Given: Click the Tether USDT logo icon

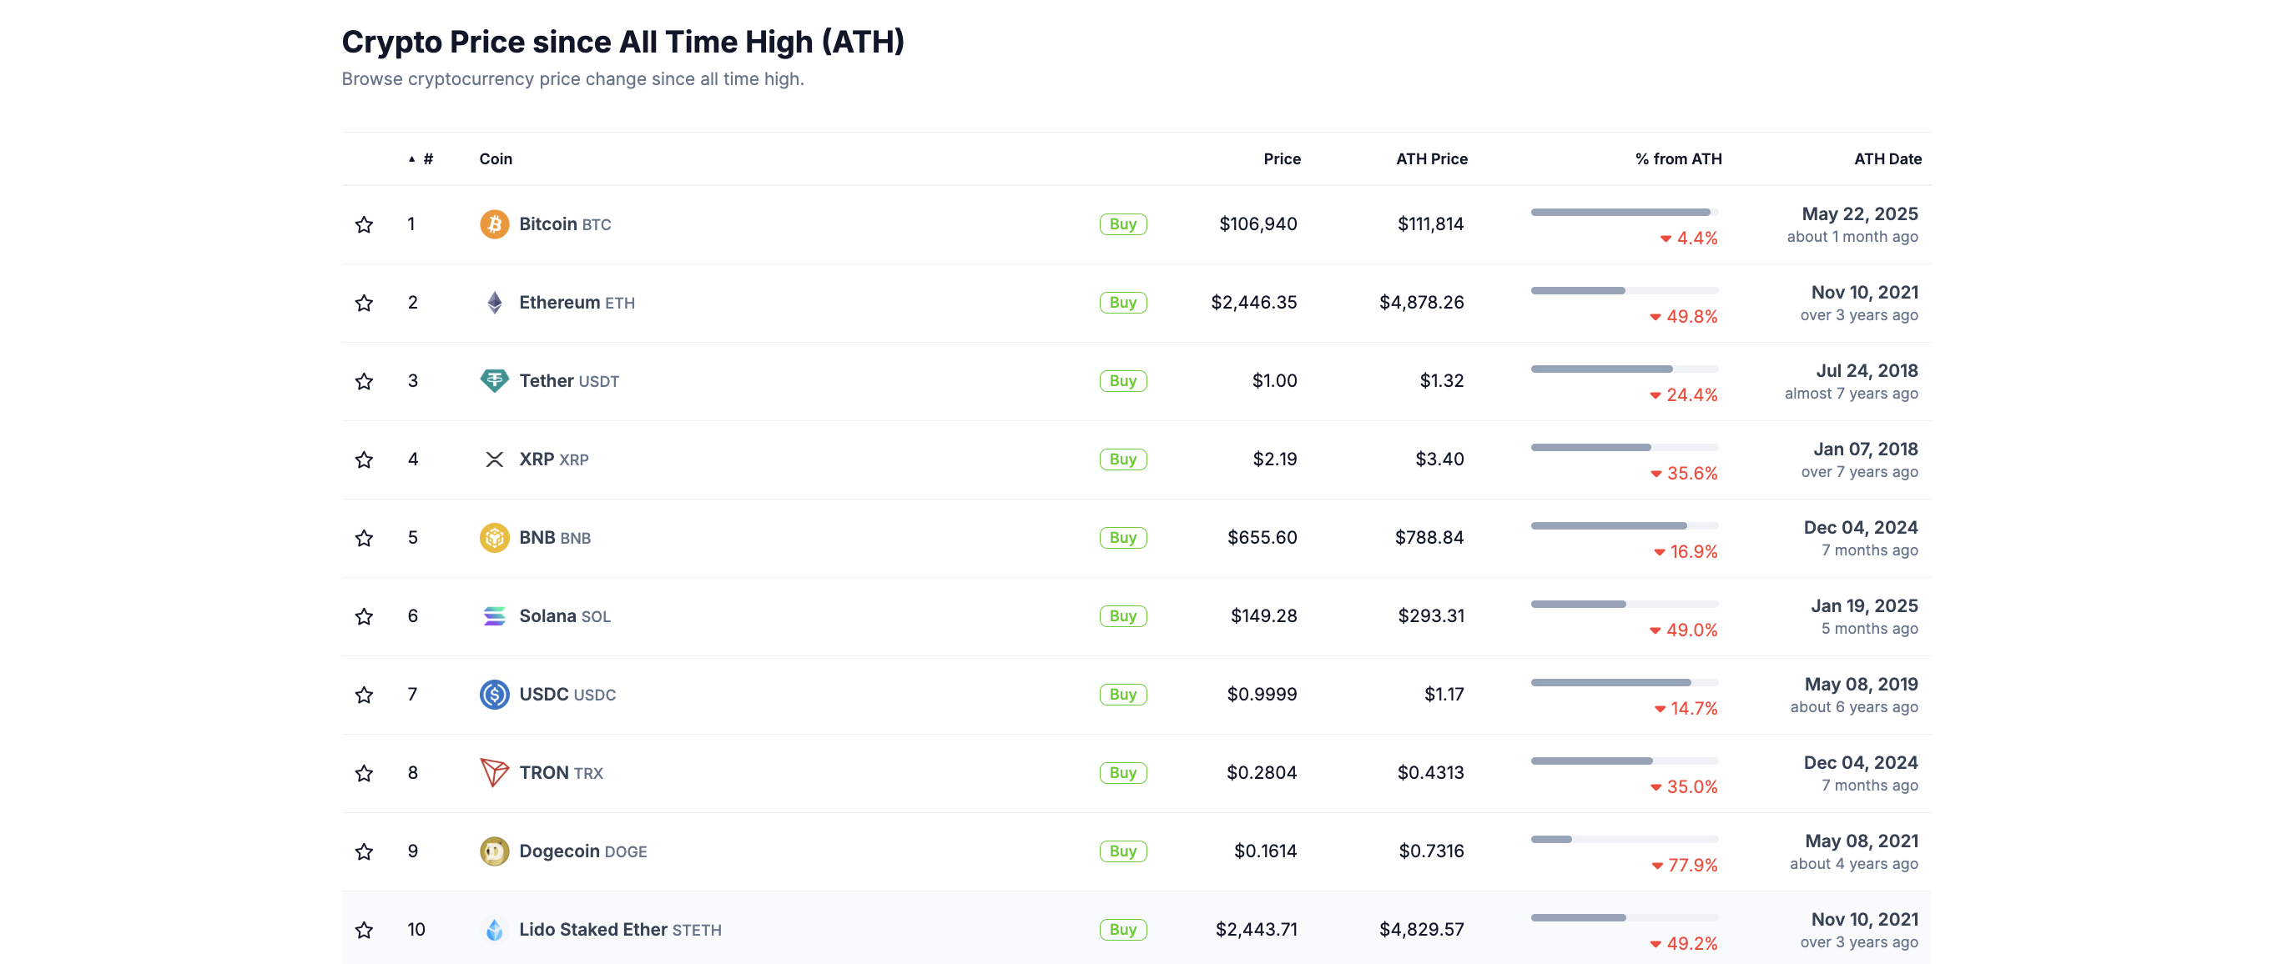Looking at the screenshot, I should coord(494,380).
